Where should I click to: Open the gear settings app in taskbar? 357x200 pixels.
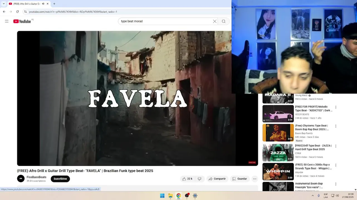point(195,196)
